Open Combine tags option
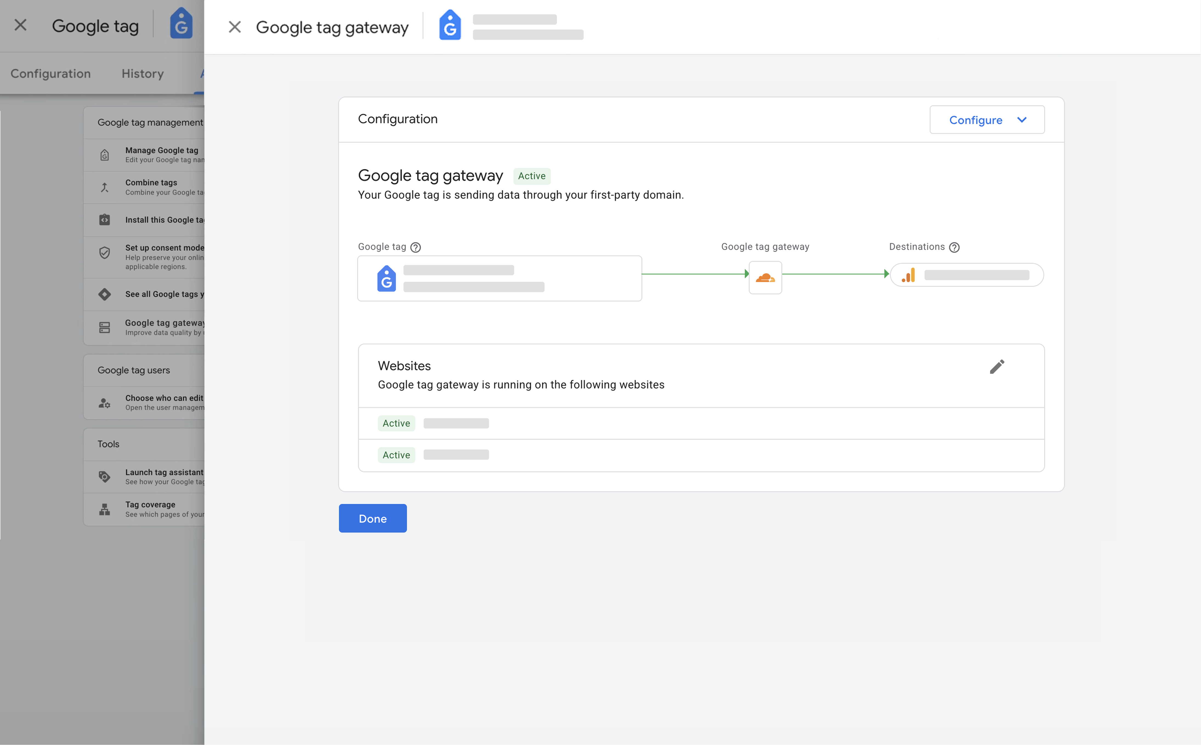The height and width of the screenshot is (745, 1201). (x=144, y=188)
